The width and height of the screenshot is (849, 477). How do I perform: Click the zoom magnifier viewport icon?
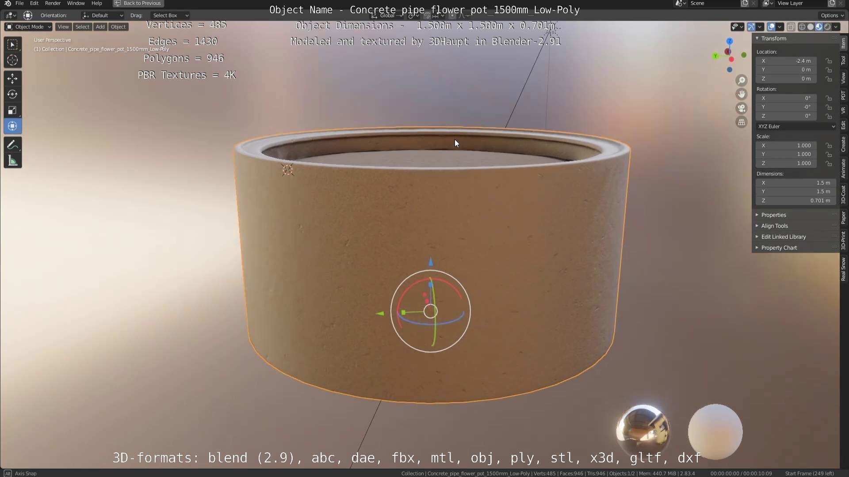(742, 80)
